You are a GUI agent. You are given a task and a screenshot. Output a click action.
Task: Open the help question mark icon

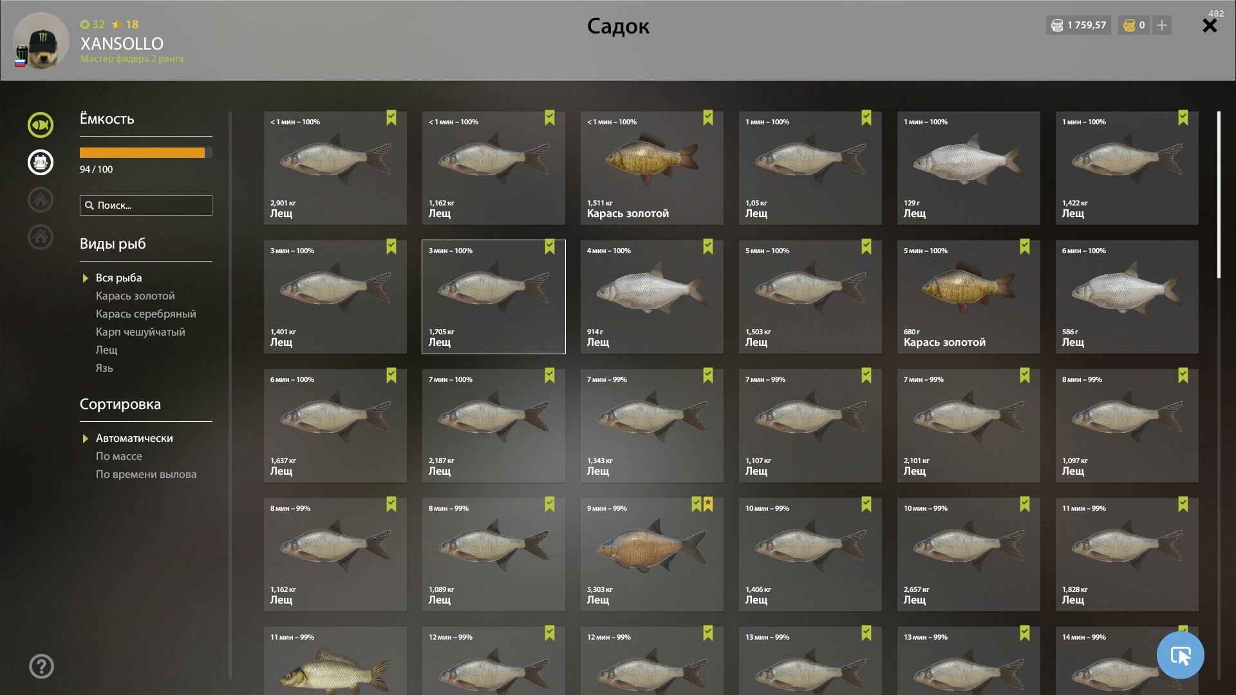point(41,666)
